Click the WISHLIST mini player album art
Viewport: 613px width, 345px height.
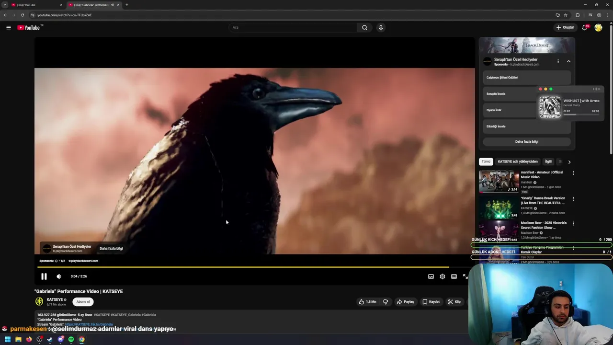pos(550,107)
